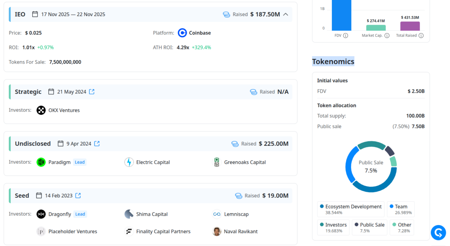Click the Total Raised info icon
The width and height of the screenshot is (450, 246).
(x=421, y=36)
